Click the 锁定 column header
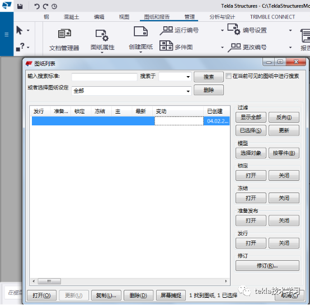 (x=81, y=111)
